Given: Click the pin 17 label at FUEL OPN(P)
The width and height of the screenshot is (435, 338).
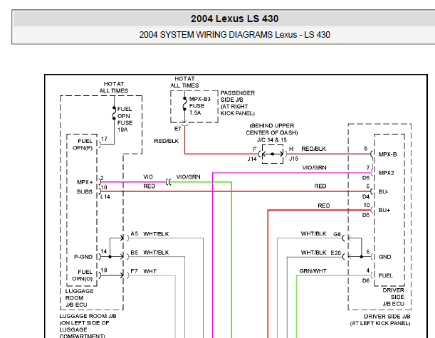Looking at the screenshot, I should coord(104,139).
